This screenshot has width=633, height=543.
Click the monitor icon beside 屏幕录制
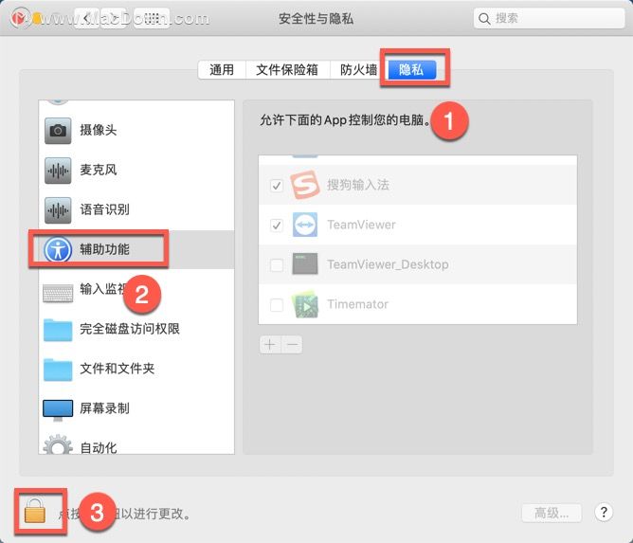(58, 409)
